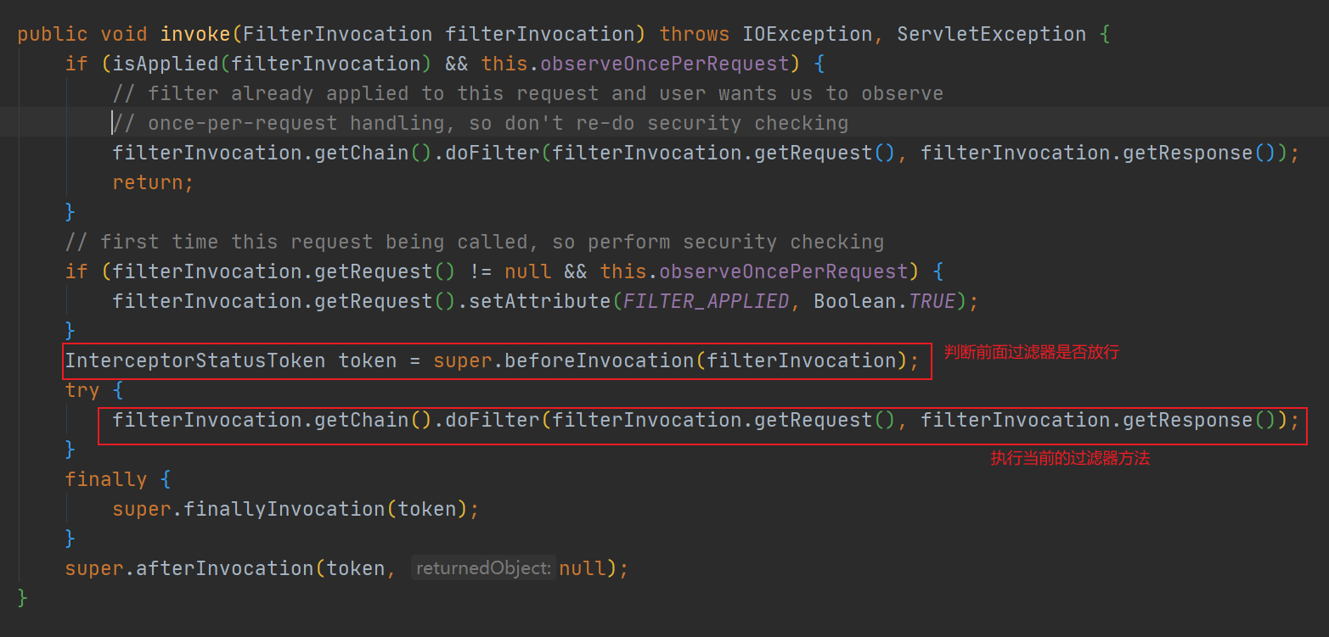Click the invoke method name in the signature
1329x637 pixels.
(195, 34)
